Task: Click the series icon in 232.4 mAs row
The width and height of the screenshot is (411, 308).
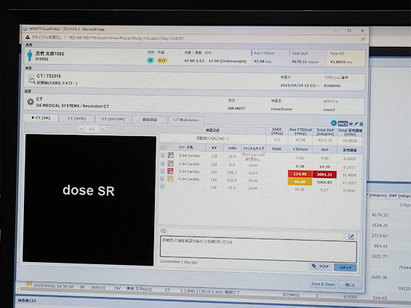Action: (x=171, y=179)
